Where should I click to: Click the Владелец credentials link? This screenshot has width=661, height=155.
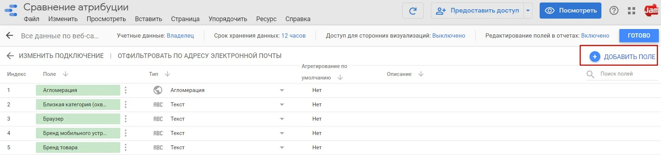(x=180, y=35)
